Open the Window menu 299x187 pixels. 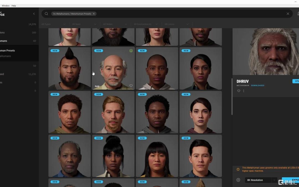pos(6,6)
